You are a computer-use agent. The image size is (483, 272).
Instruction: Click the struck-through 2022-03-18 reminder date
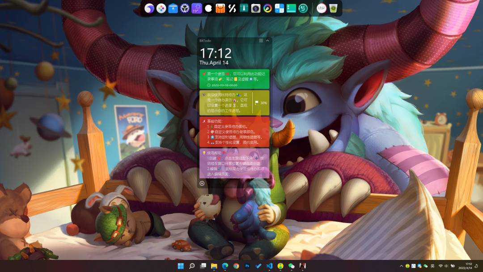224,85
